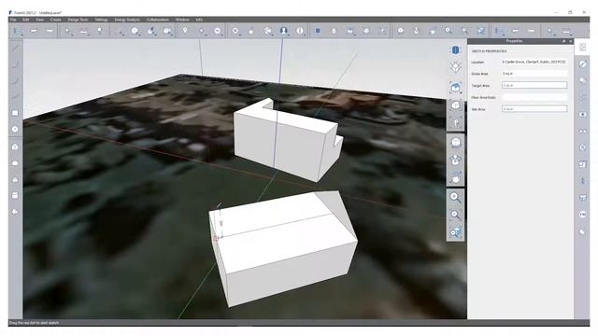The image size is (598, 336).
Task: Select the Line sketch tool in left toolbar
Action: [x=15, y=49]
